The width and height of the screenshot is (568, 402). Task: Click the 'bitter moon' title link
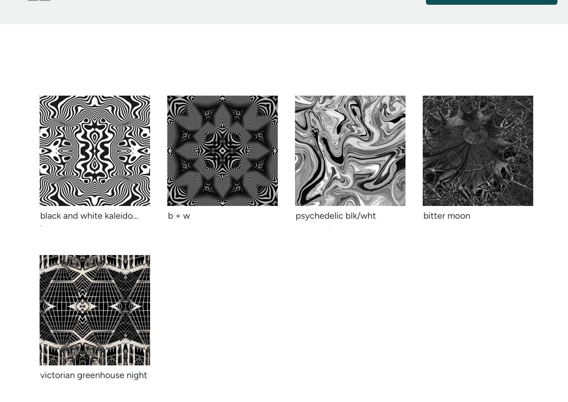tap(447, 216)
